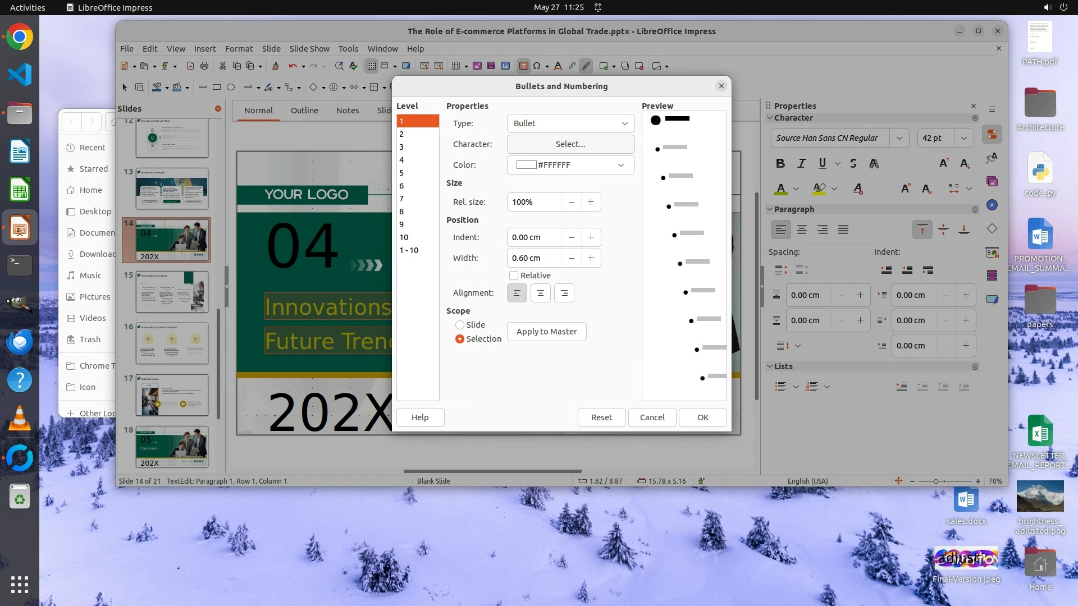
Task: Open the Format menu
Action: click(x=239, y=49)
